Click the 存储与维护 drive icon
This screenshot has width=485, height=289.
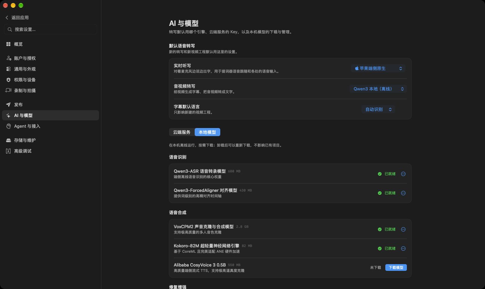click(8, 140)
